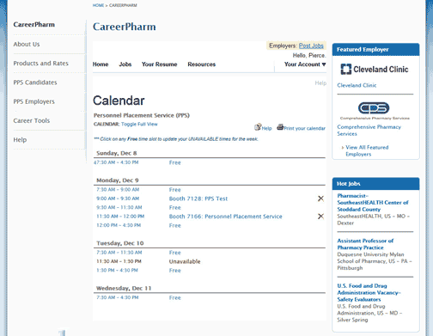433x336 pixels.
Task: Click CAREERPHARM in the breadcrumb
Action: 123,5
